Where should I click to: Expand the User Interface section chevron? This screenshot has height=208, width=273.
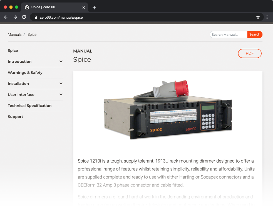[61, 95]
